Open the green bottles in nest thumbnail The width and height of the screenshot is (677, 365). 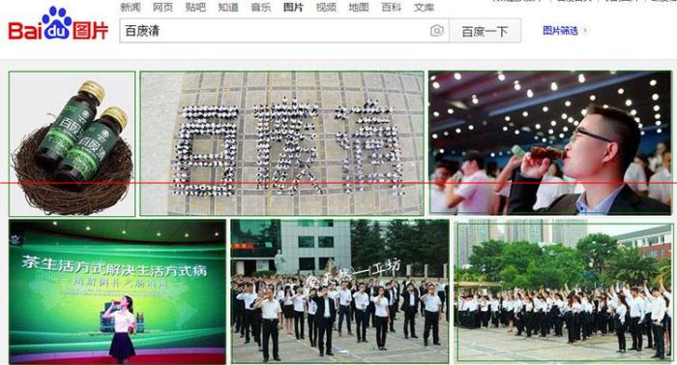(72, 143)
